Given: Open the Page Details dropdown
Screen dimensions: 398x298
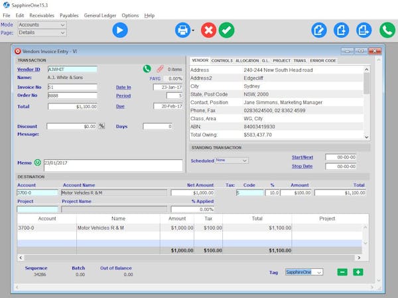Looking at the screenshot, I should pyautogui.click(x=42, y=33).
